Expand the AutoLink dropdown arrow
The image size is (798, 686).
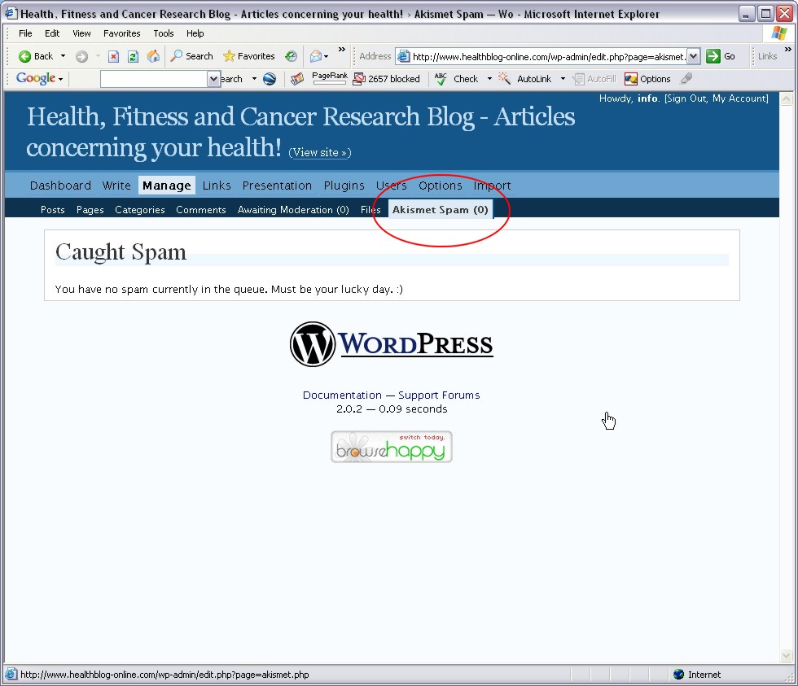pyautogui.click(x=563, y=79)
